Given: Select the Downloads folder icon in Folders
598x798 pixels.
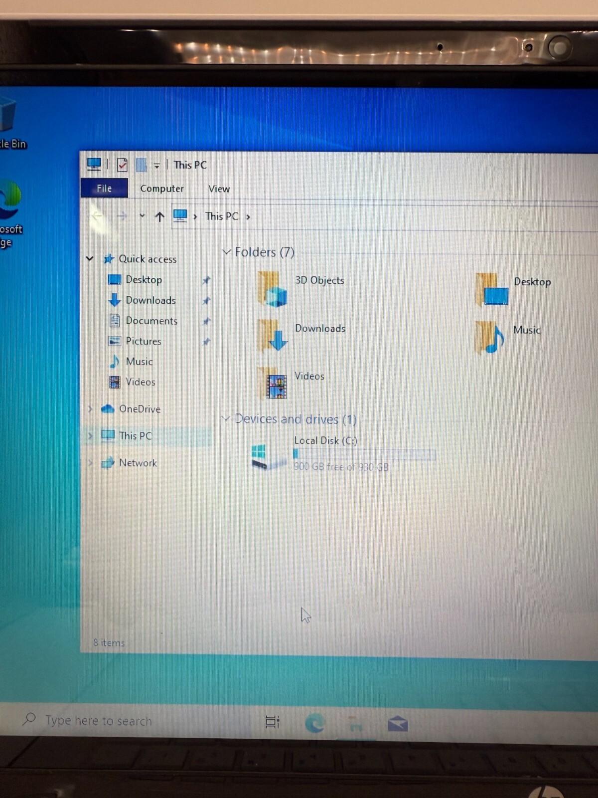Looking at the screenshot, I should pos(273,336).
